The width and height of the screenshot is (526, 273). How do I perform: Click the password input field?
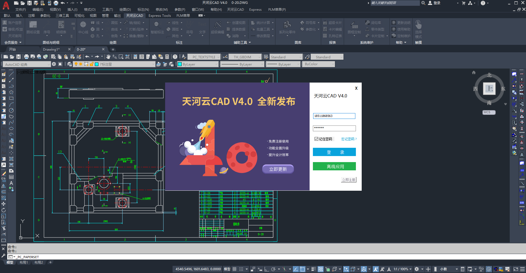pos(334,128)
